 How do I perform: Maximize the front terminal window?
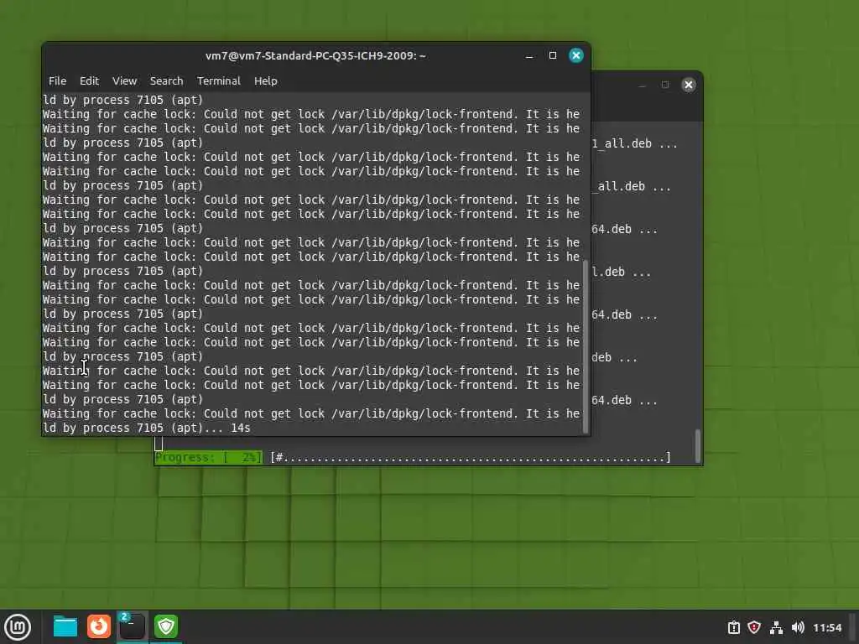click(553, 55)
